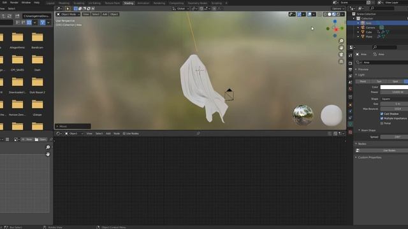Click the outliner search field
This screenshot has height=229, width=408.
pos(382,8)
